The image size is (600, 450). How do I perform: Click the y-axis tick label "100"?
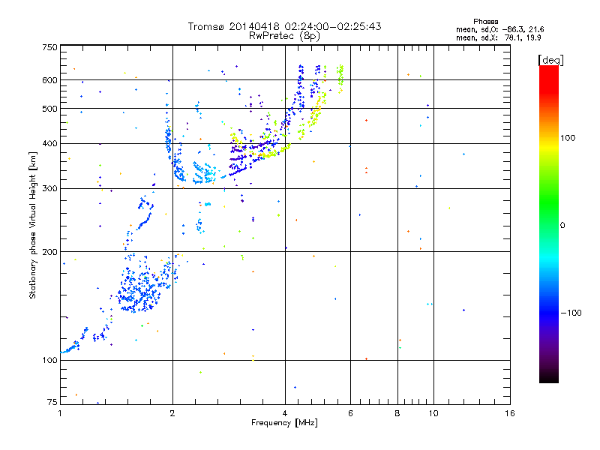[49, 361]
